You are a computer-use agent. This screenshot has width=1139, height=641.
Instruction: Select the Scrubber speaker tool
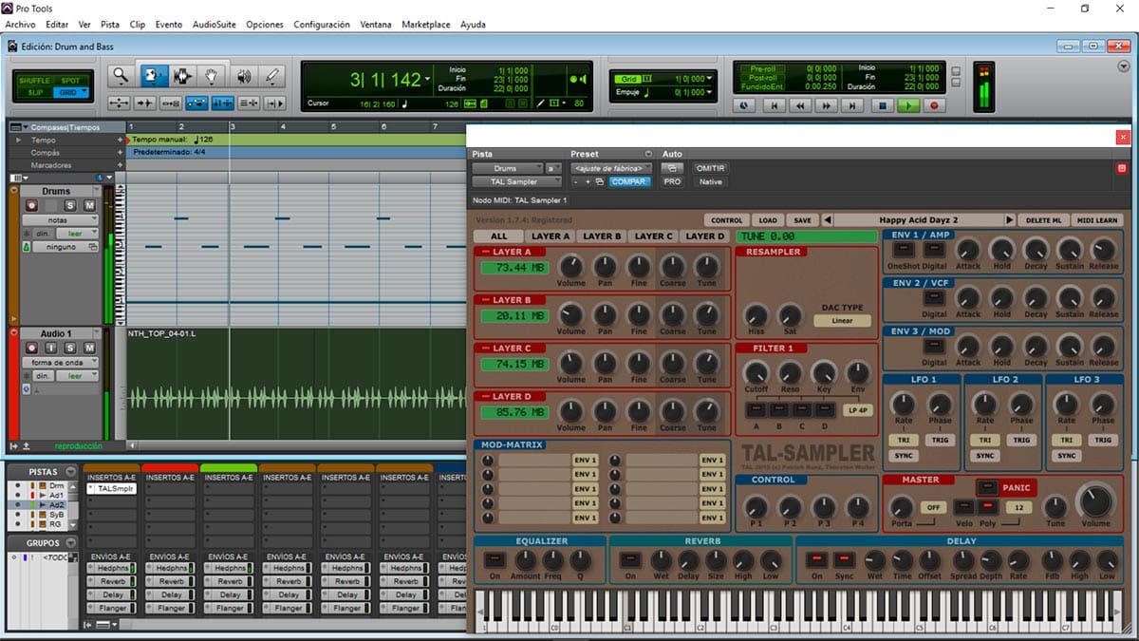click(243, 77)
